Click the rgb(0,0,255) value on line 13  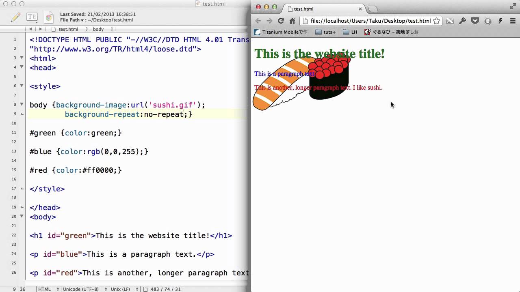(113, 152)
